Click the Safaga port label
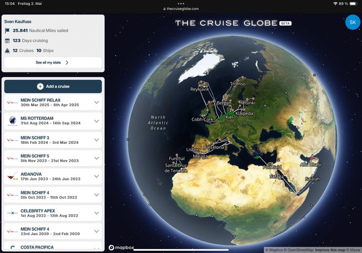The height and width of the screenshot is (253, 362). click(x=276, y=177)
